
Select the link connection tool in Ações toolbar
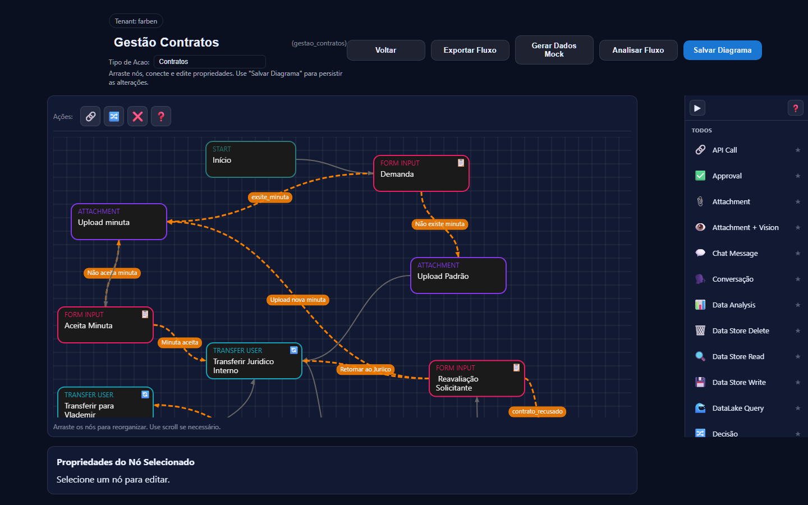pyautogui.click(x=90, y=116)
